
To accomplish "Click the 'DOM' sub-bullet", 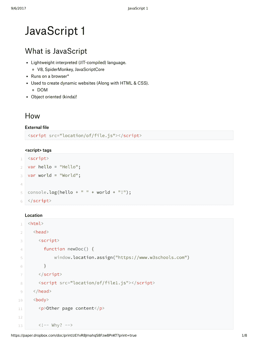I will click(x=43, y=90).
